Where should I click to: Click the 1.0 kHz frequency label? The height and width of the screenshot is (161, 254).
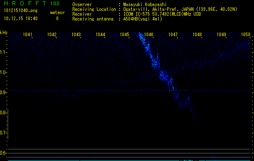(3, 72)
